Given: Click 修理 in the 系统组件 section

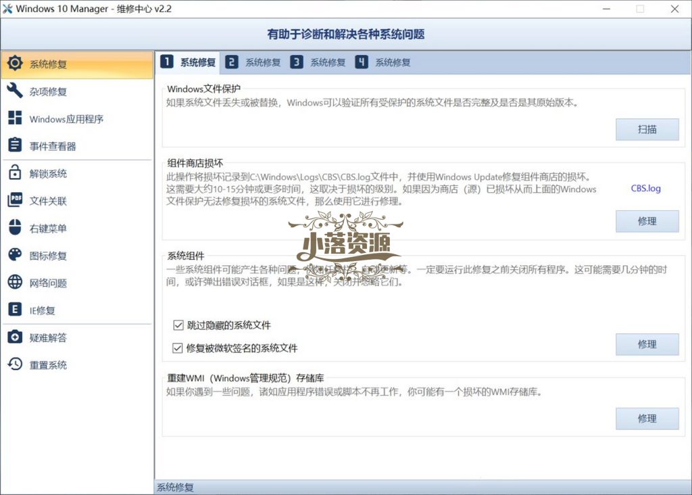Looking at the screenshot, I should coord(647,344).
